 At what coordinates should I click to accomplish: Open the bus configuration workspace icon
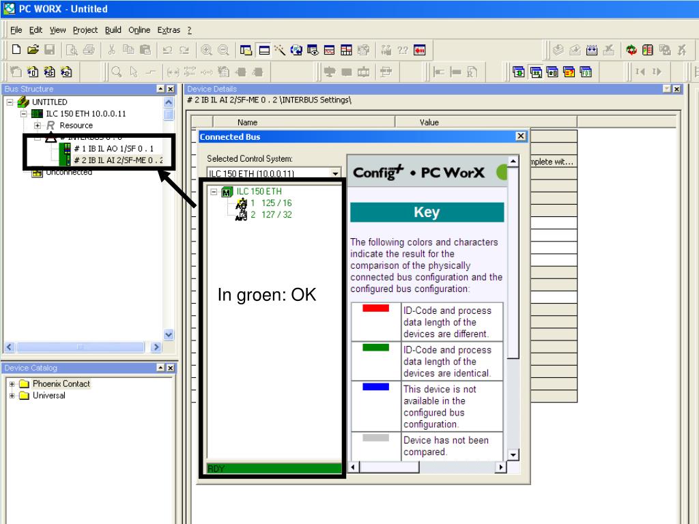click(x=536, y=71)
